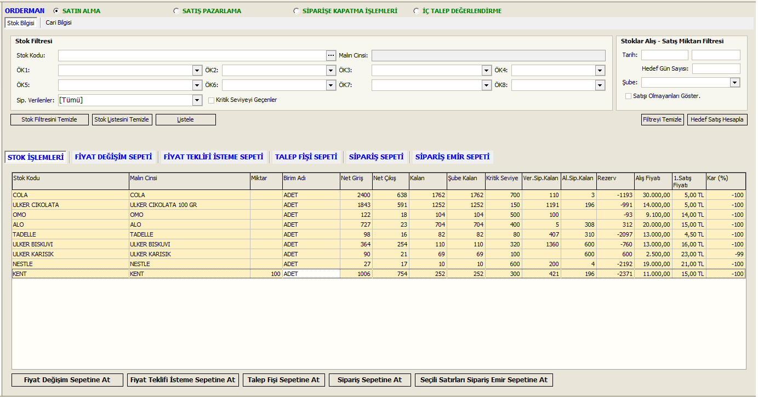Click NESTLE Rezerv value -2192
This screenshot has height=397, width=758.
615,264
